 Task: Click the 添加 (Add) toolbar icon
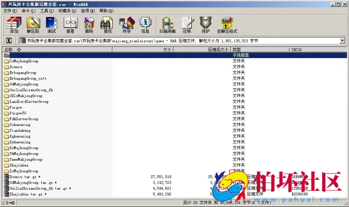[x=14, y=25]
